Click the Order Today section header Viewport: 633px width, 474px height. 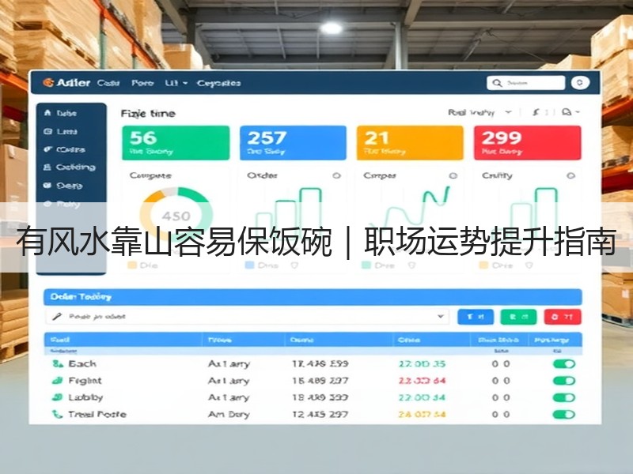click(x=313, y=297)
